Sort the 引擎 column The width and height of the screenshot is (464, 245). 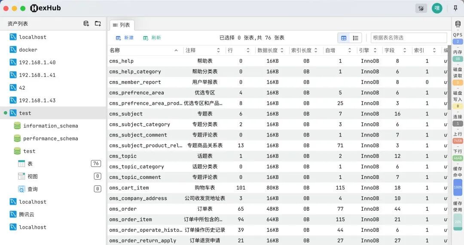coord(375,51)
